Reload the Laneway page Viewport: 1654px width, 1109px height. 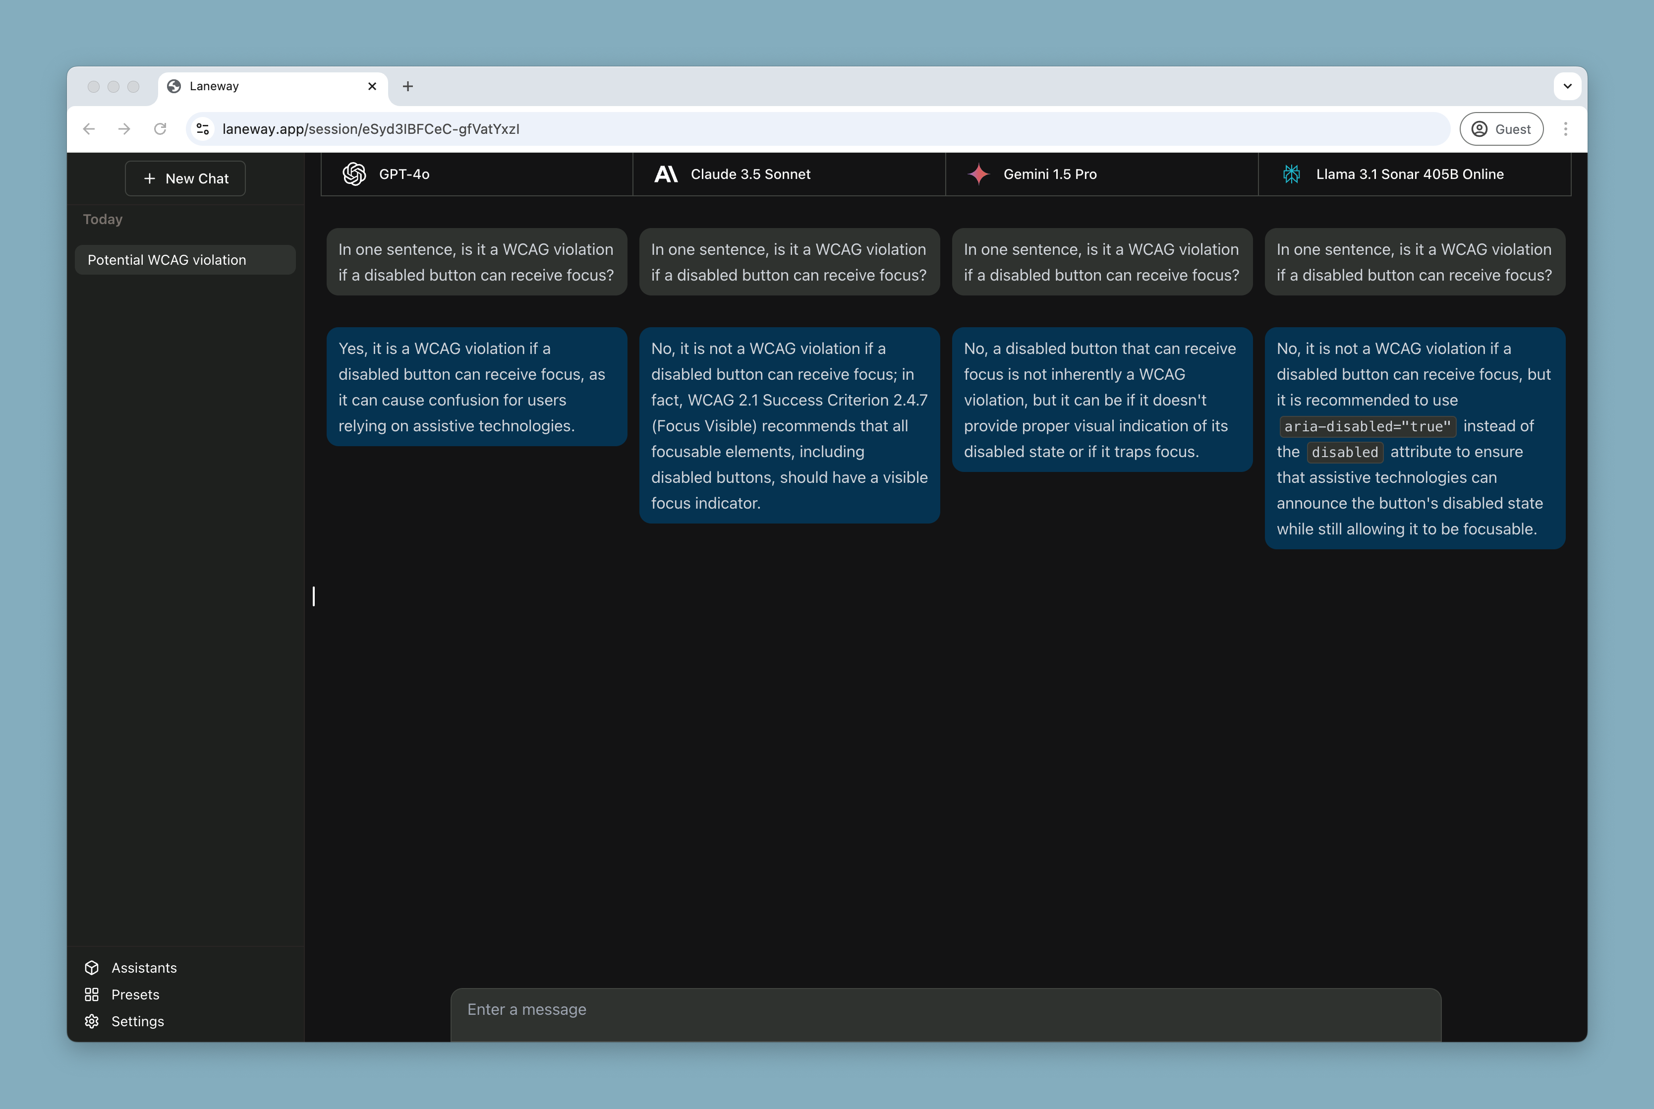pos(161,129)
